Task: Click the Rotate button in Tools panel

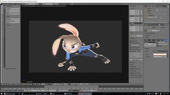Action: (x=13, y=10)
